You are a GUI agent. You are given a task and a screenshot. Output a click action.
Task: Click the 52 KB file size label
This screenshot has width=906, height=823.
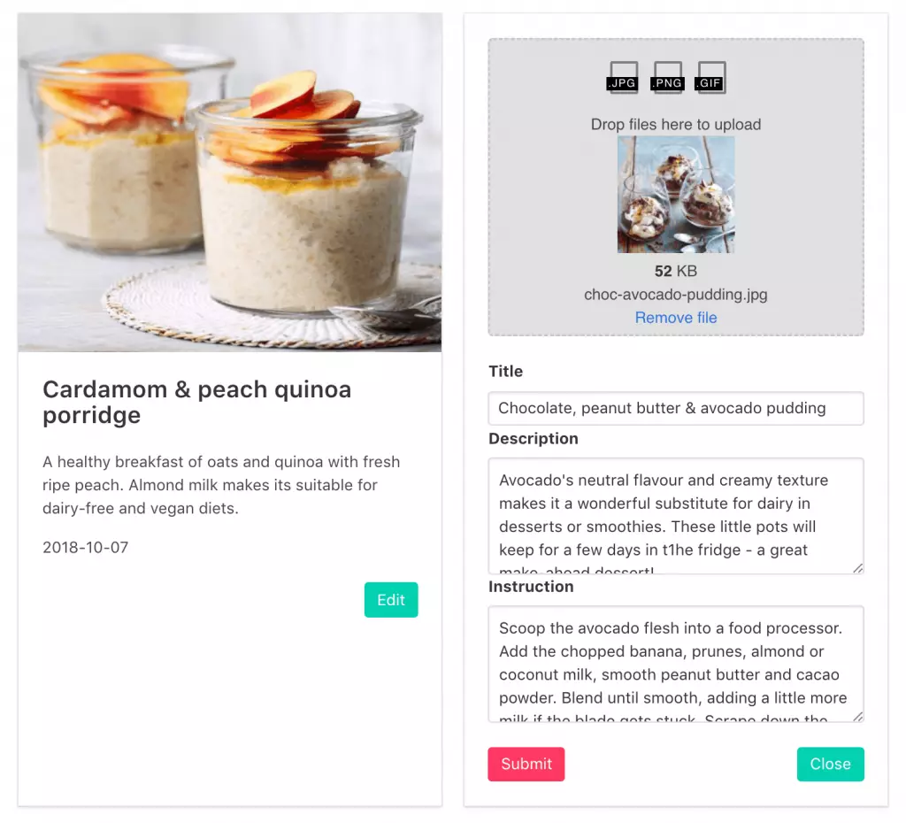(x=676, y=271)
